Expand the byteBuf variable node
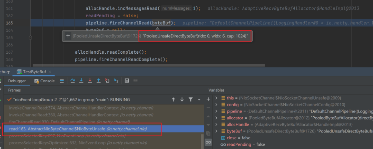Viewport: 373px width, 149px height. coord(216,131)
